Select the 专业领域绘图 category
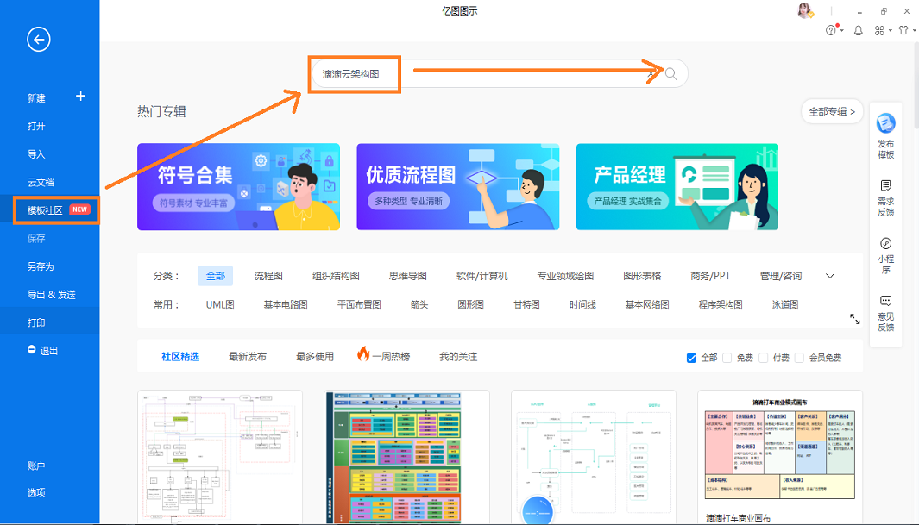This screenshot has width=919, height=525. coord(565,276)
